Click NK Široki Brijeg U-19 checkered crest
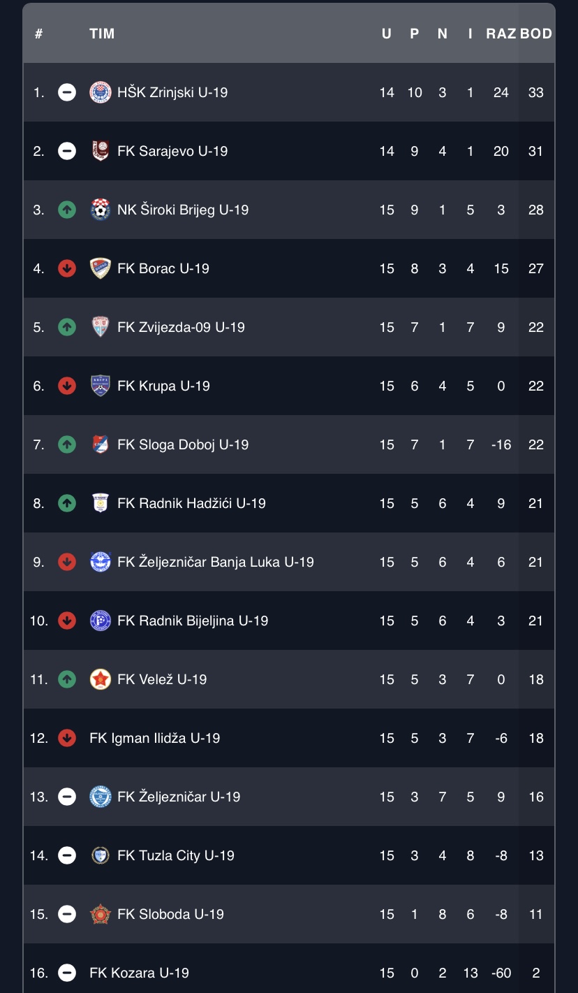 (x=101, y=210)
